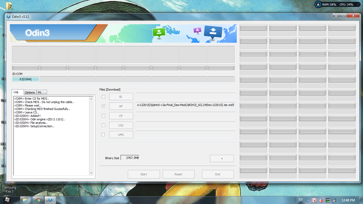Viewport: 363px width, 204px height.
Task: Click the Reset button
Action: click(x=179, y=174)
